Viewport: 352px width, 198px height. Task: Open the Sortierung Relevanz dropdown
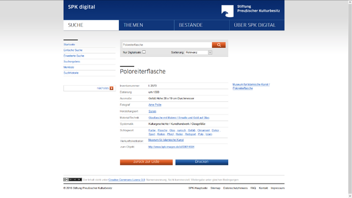[199, 53]
